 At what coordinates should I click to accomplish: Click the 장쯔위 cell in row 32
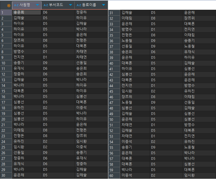click(199, 18)
